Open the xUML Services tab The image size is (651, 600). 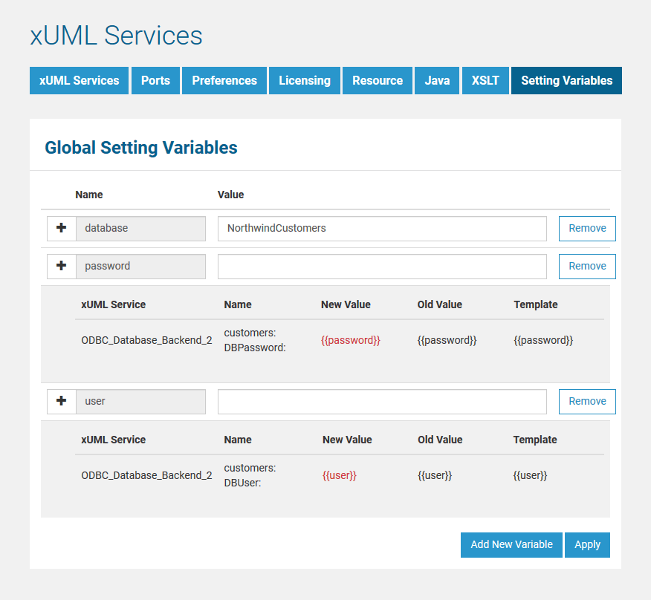pyautogui.click(x=80, y=81)
